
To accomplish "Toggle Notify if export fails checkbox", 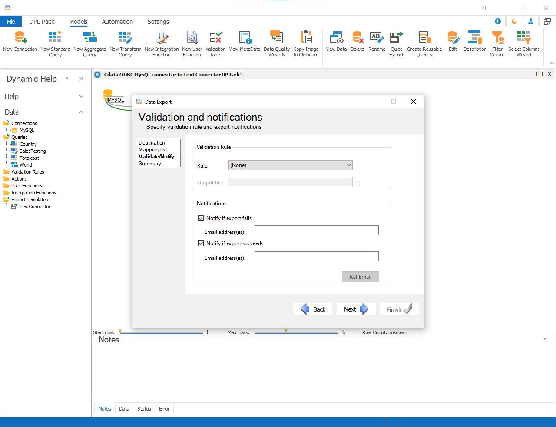I will pos(201,218).
